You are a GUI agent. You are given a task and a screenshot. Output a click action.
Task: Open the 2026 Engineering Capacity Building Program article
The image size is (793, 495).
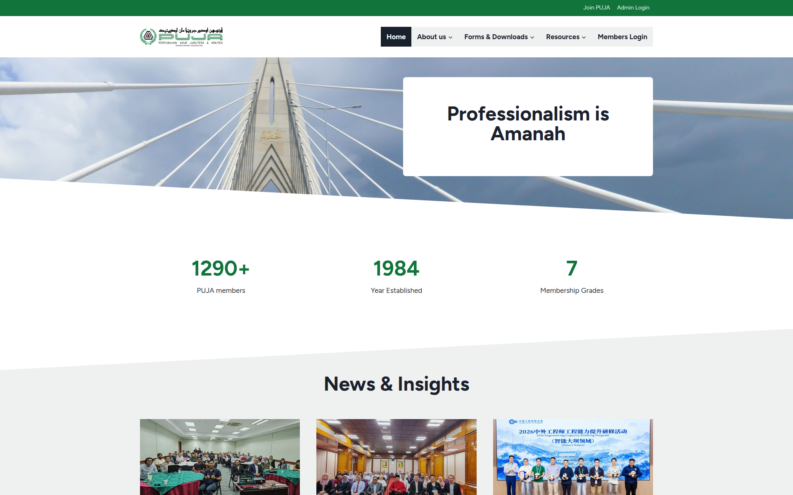point(573,457)
